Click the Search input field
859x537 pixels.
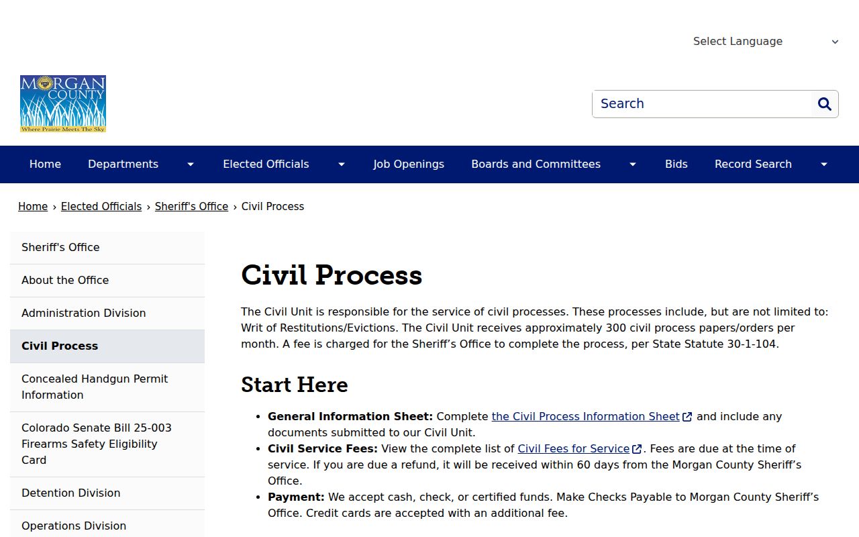[702, 104]
